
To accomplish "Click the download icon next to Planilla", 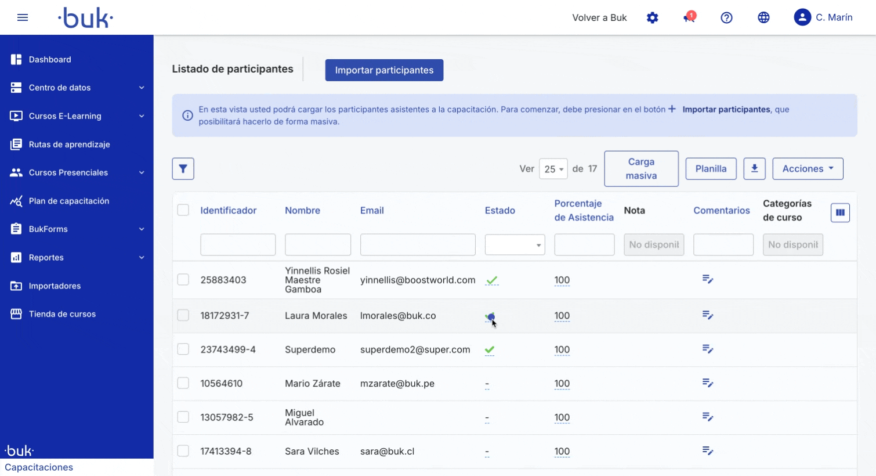I will tap(754, 168).
